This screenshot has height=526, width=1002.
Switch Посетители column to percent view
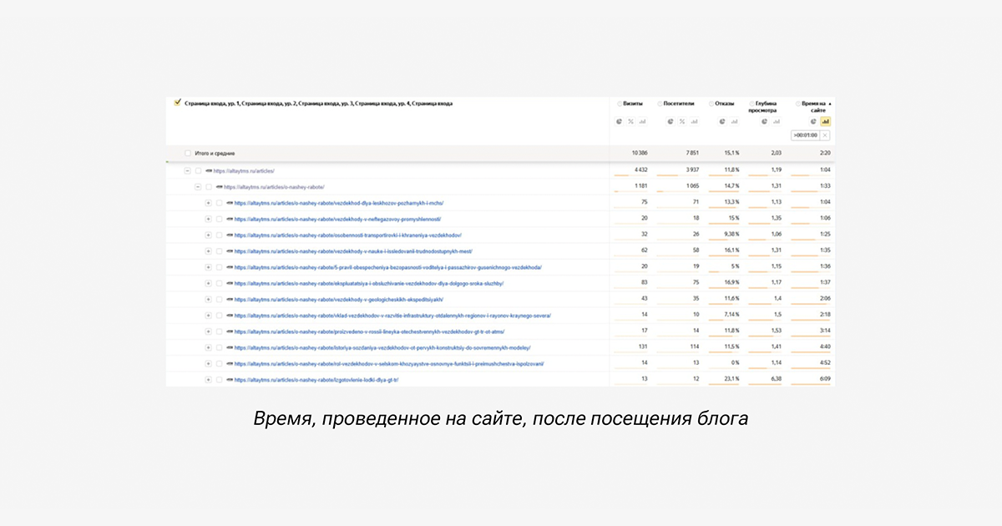click(682, 121)
